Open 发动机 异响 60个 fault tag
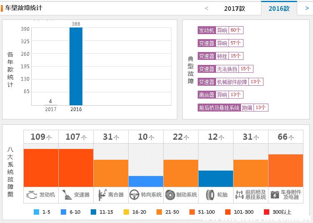This screenshot has height=223, width=313. (x=220, y=30)
